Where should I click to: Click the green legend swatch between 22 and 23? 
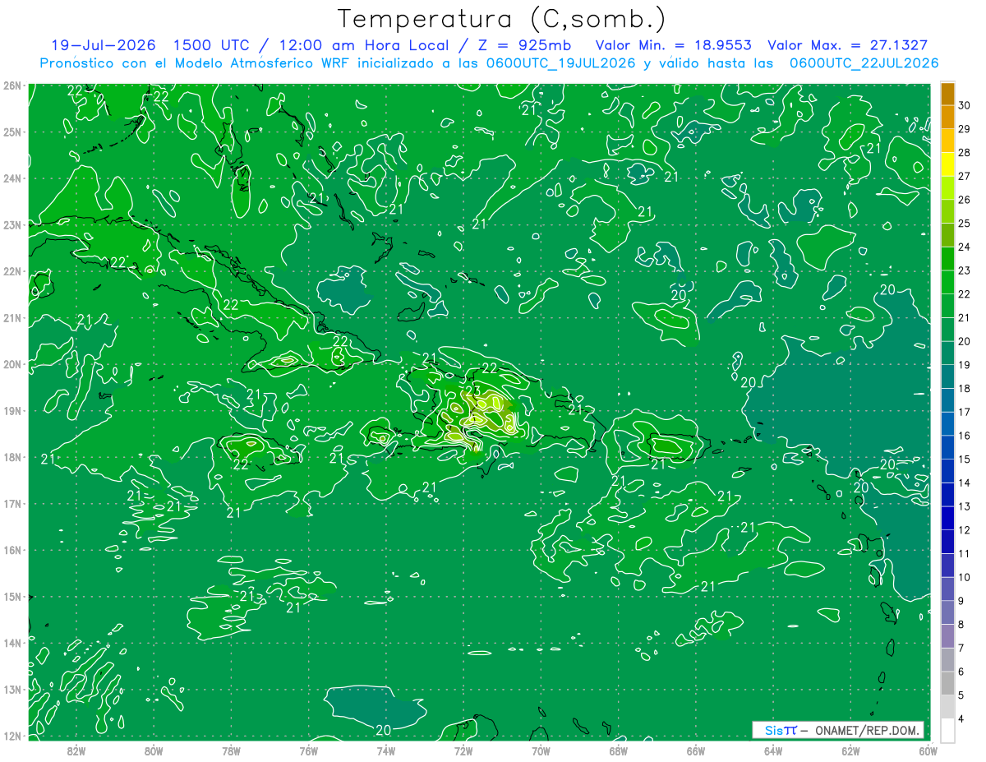coord(947,282)
